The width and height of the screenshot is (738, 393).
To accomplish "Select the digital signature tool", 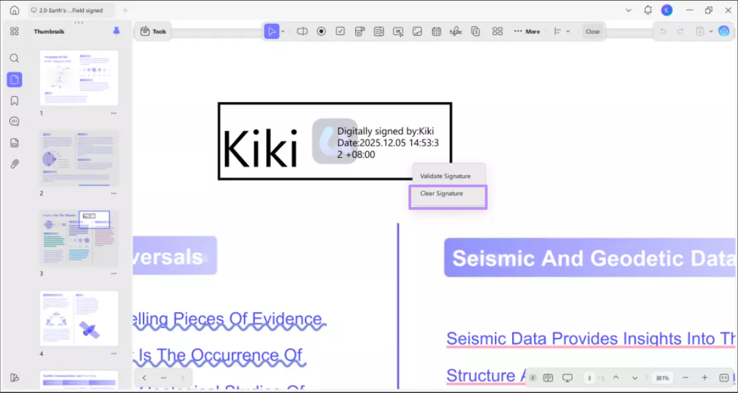I will pyautogui.click(x=456, y=31).
